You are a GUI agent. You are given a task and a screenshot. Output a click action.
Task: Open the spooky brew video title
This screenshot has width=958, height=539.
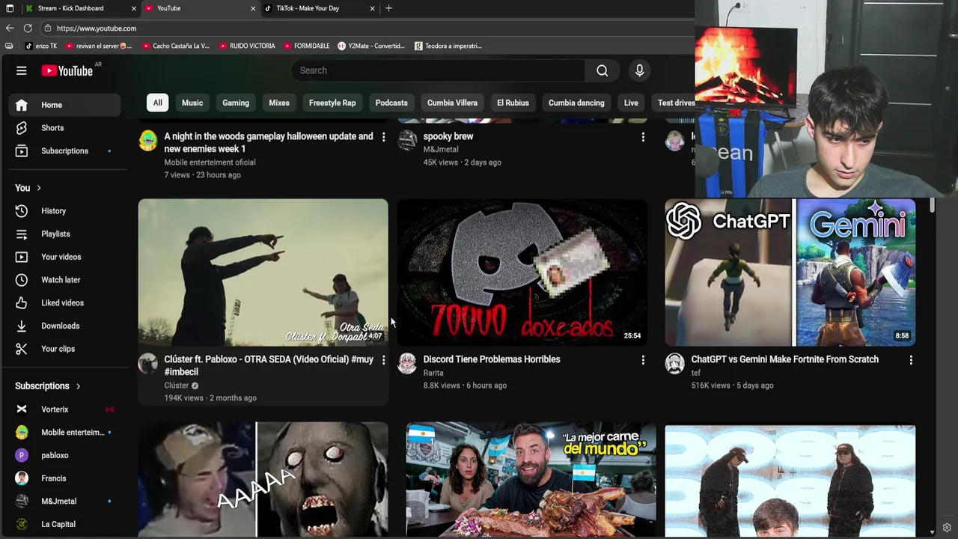(448, 136)
